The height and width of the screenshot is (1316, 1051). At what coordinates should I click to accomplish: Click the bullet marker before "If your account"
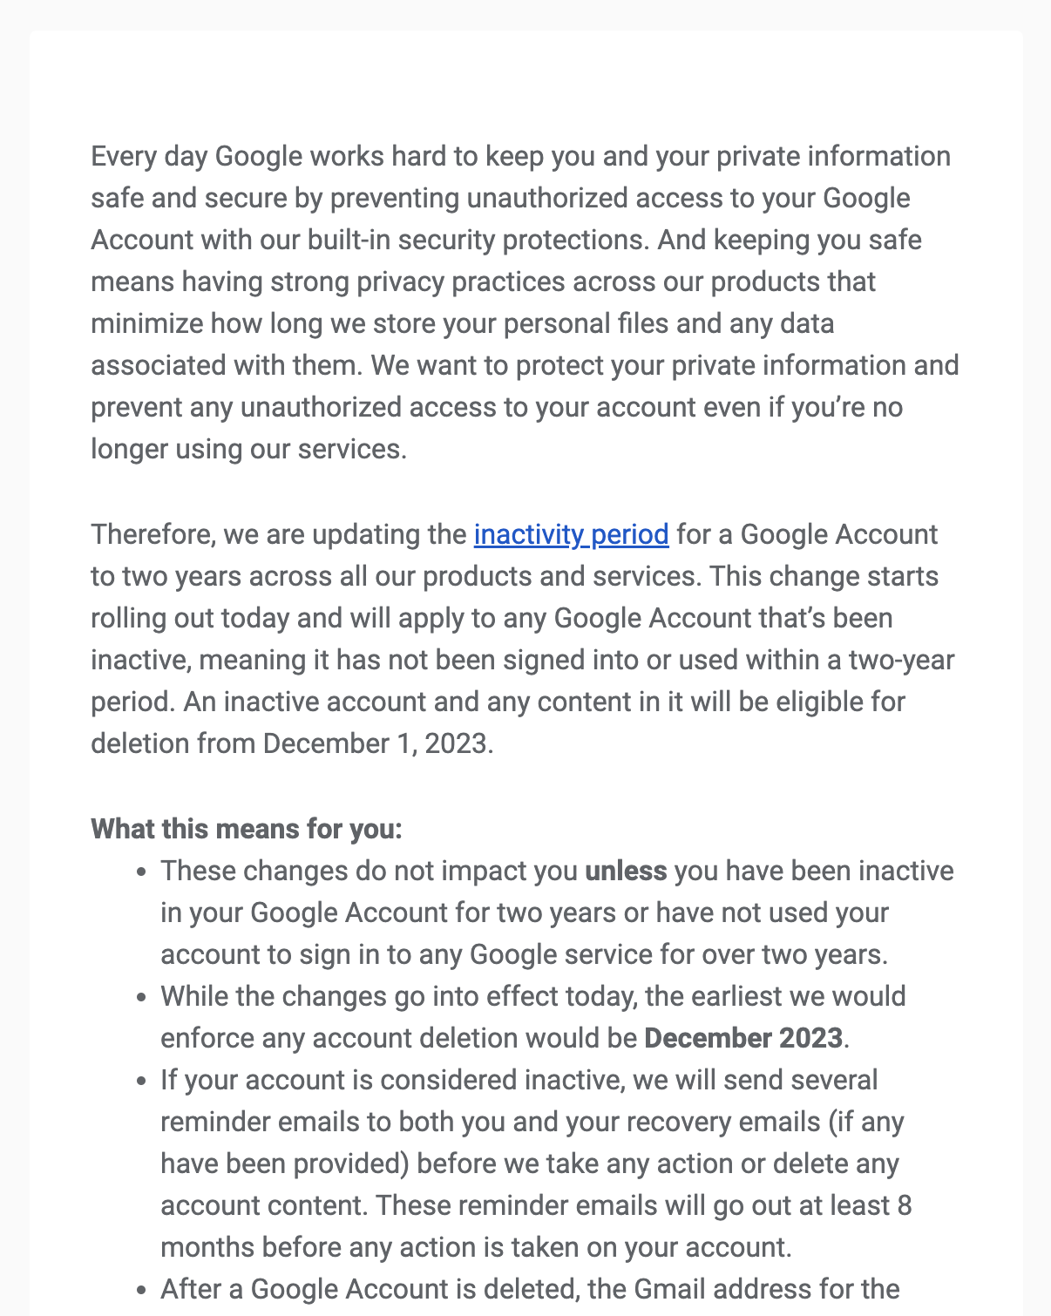click(141, 1081)
